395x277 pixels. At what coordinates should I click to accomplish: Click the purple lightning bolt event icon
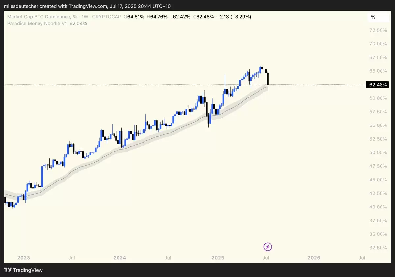tap(268, 247)
